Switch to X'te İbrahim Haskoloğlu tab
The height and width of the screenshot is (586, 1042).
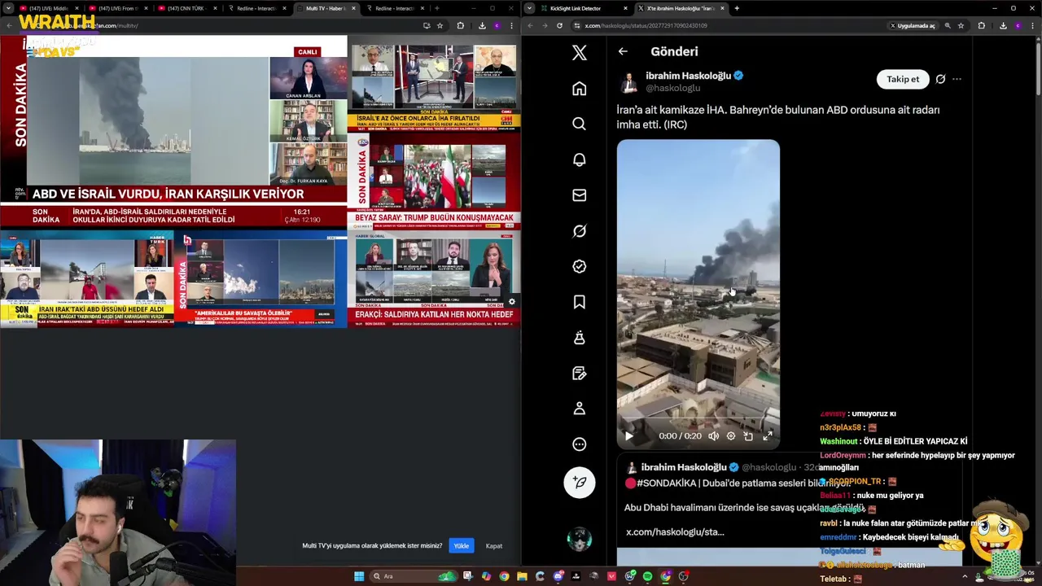(x=681, y=8)
